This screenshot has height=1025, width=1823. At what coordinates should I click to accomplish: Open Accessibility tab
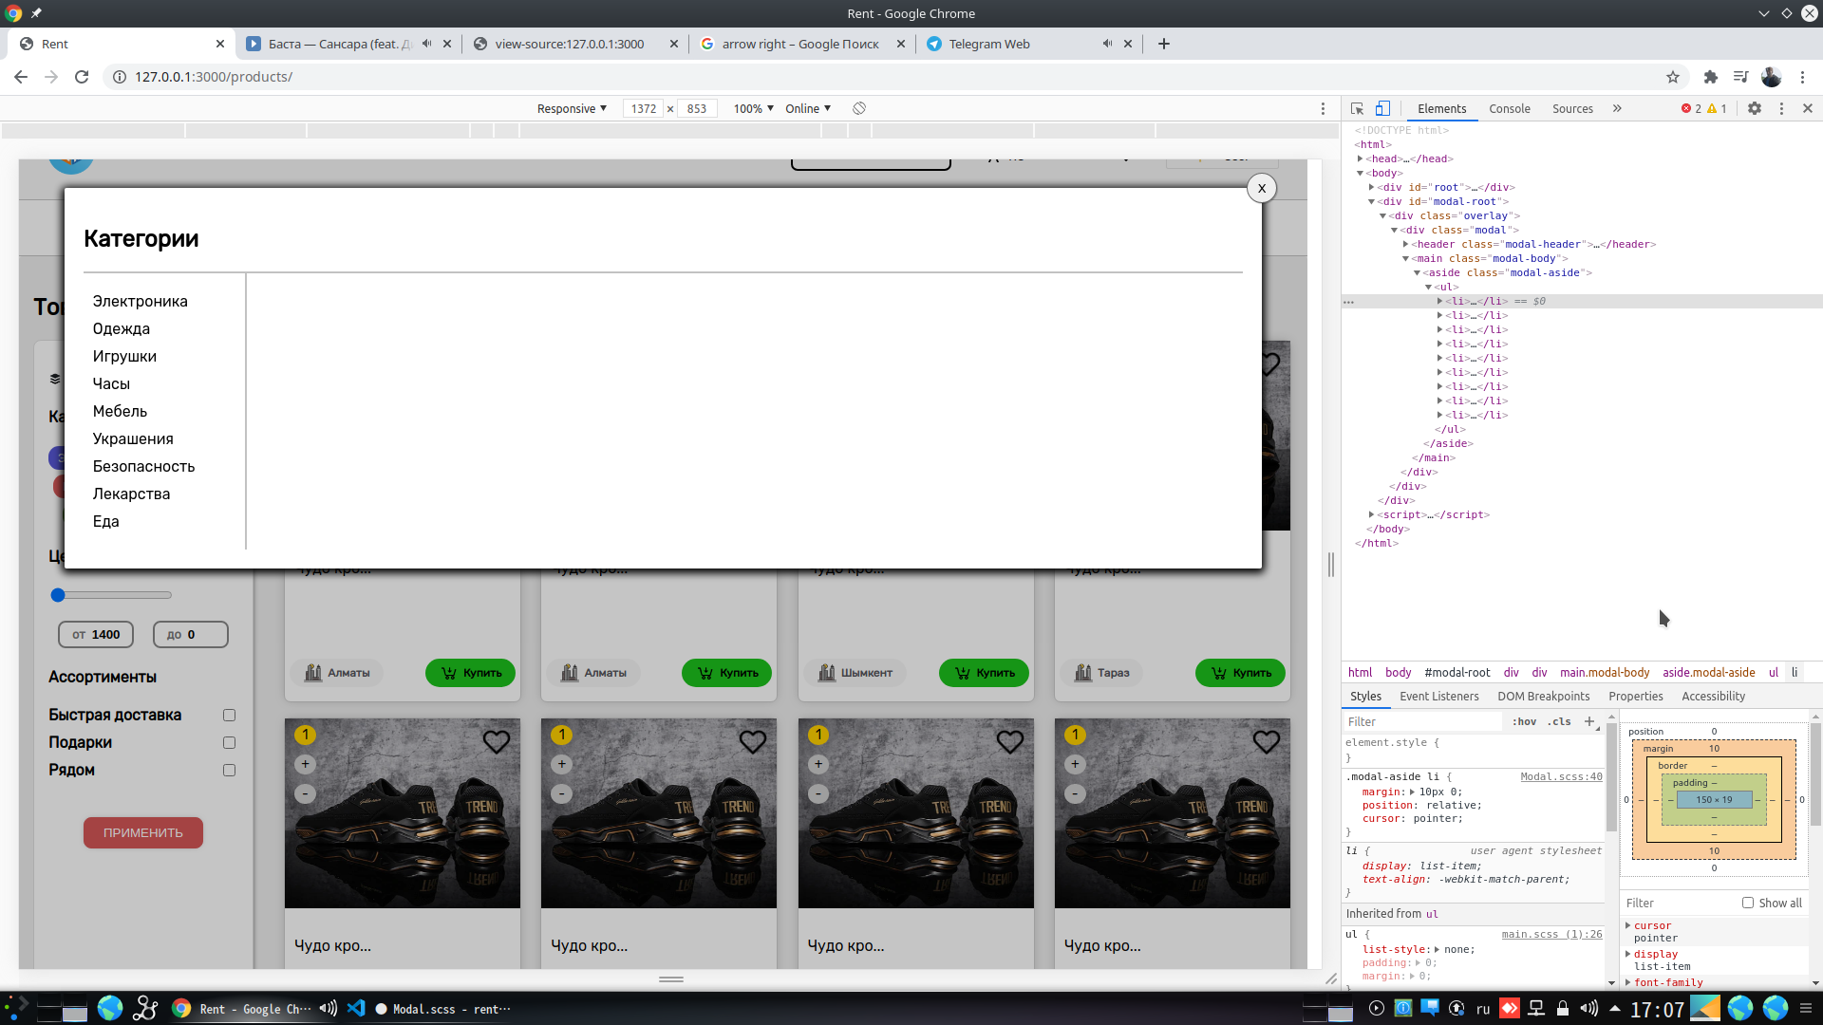click(x=1714, y=696)
